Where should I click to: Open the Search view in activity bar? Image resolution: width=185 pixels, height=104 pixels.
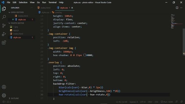point(4,17)
